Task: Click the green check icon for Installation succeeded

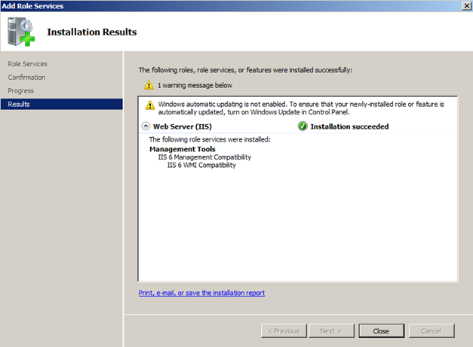Action: click(x=303, y=126)
